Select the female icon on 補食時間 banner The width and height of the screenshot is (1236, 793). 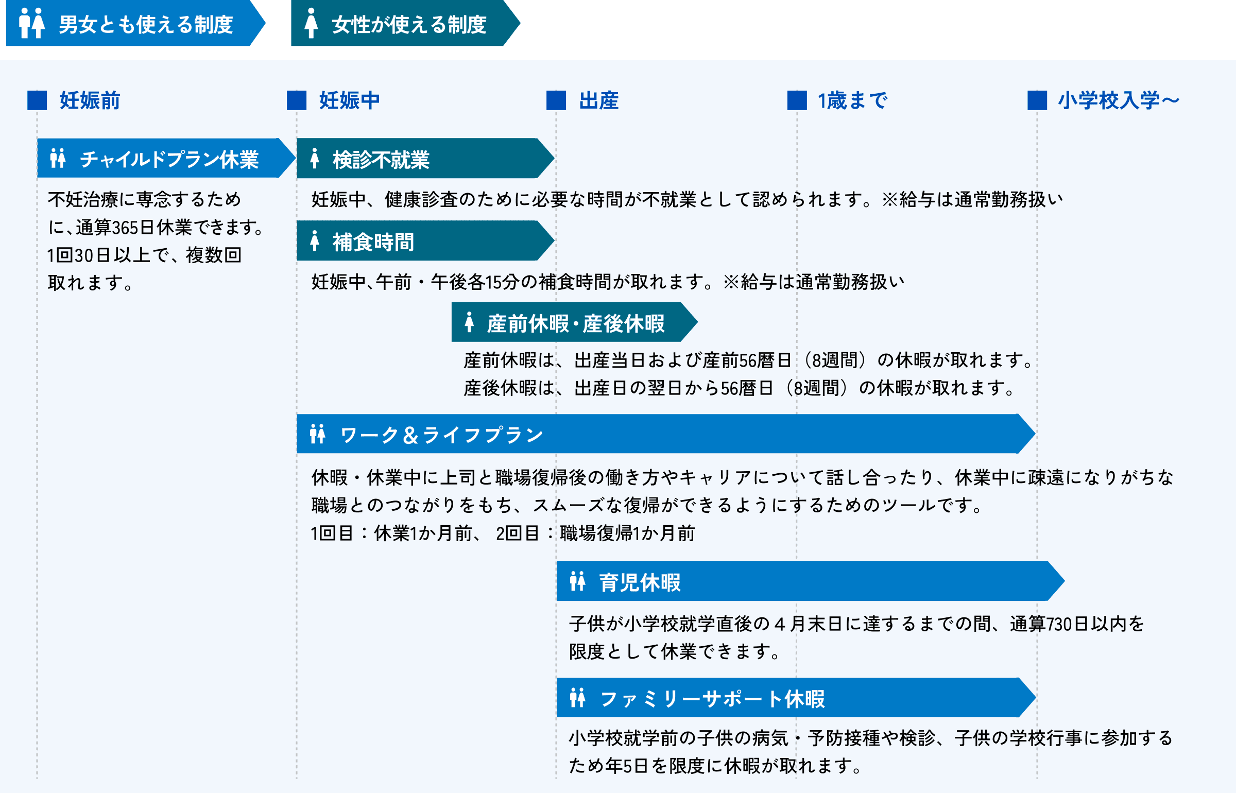pos(315,241)
